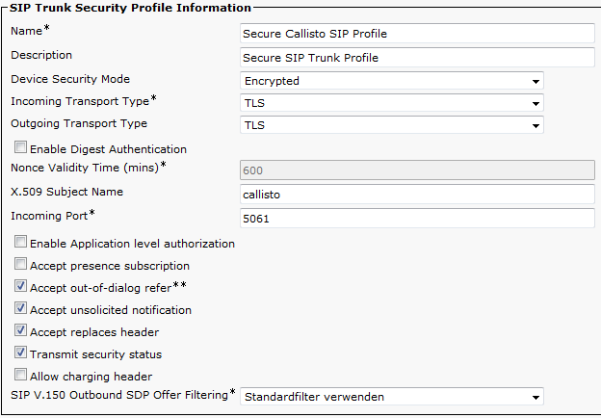The height and width of the screenshot is (418, 601).
Task: Uncheck Accept replaces header
Action: [20, 330]
